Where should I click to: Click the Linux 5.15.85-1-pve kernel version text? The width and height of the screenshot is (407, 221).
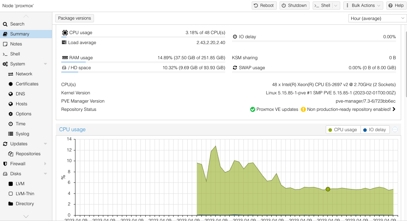point(331,93)
